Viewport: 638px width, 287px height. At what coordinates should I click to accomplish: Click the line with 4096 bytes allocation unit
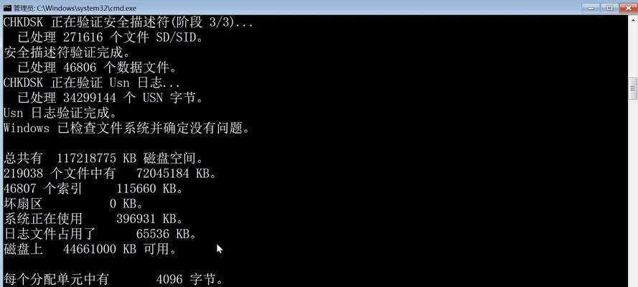[113, 279]
